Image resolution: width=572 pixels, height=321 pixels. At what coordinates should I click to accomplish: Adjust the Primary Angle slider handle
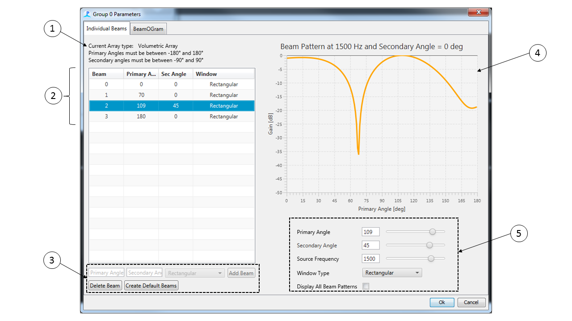(x=433, y=232)
